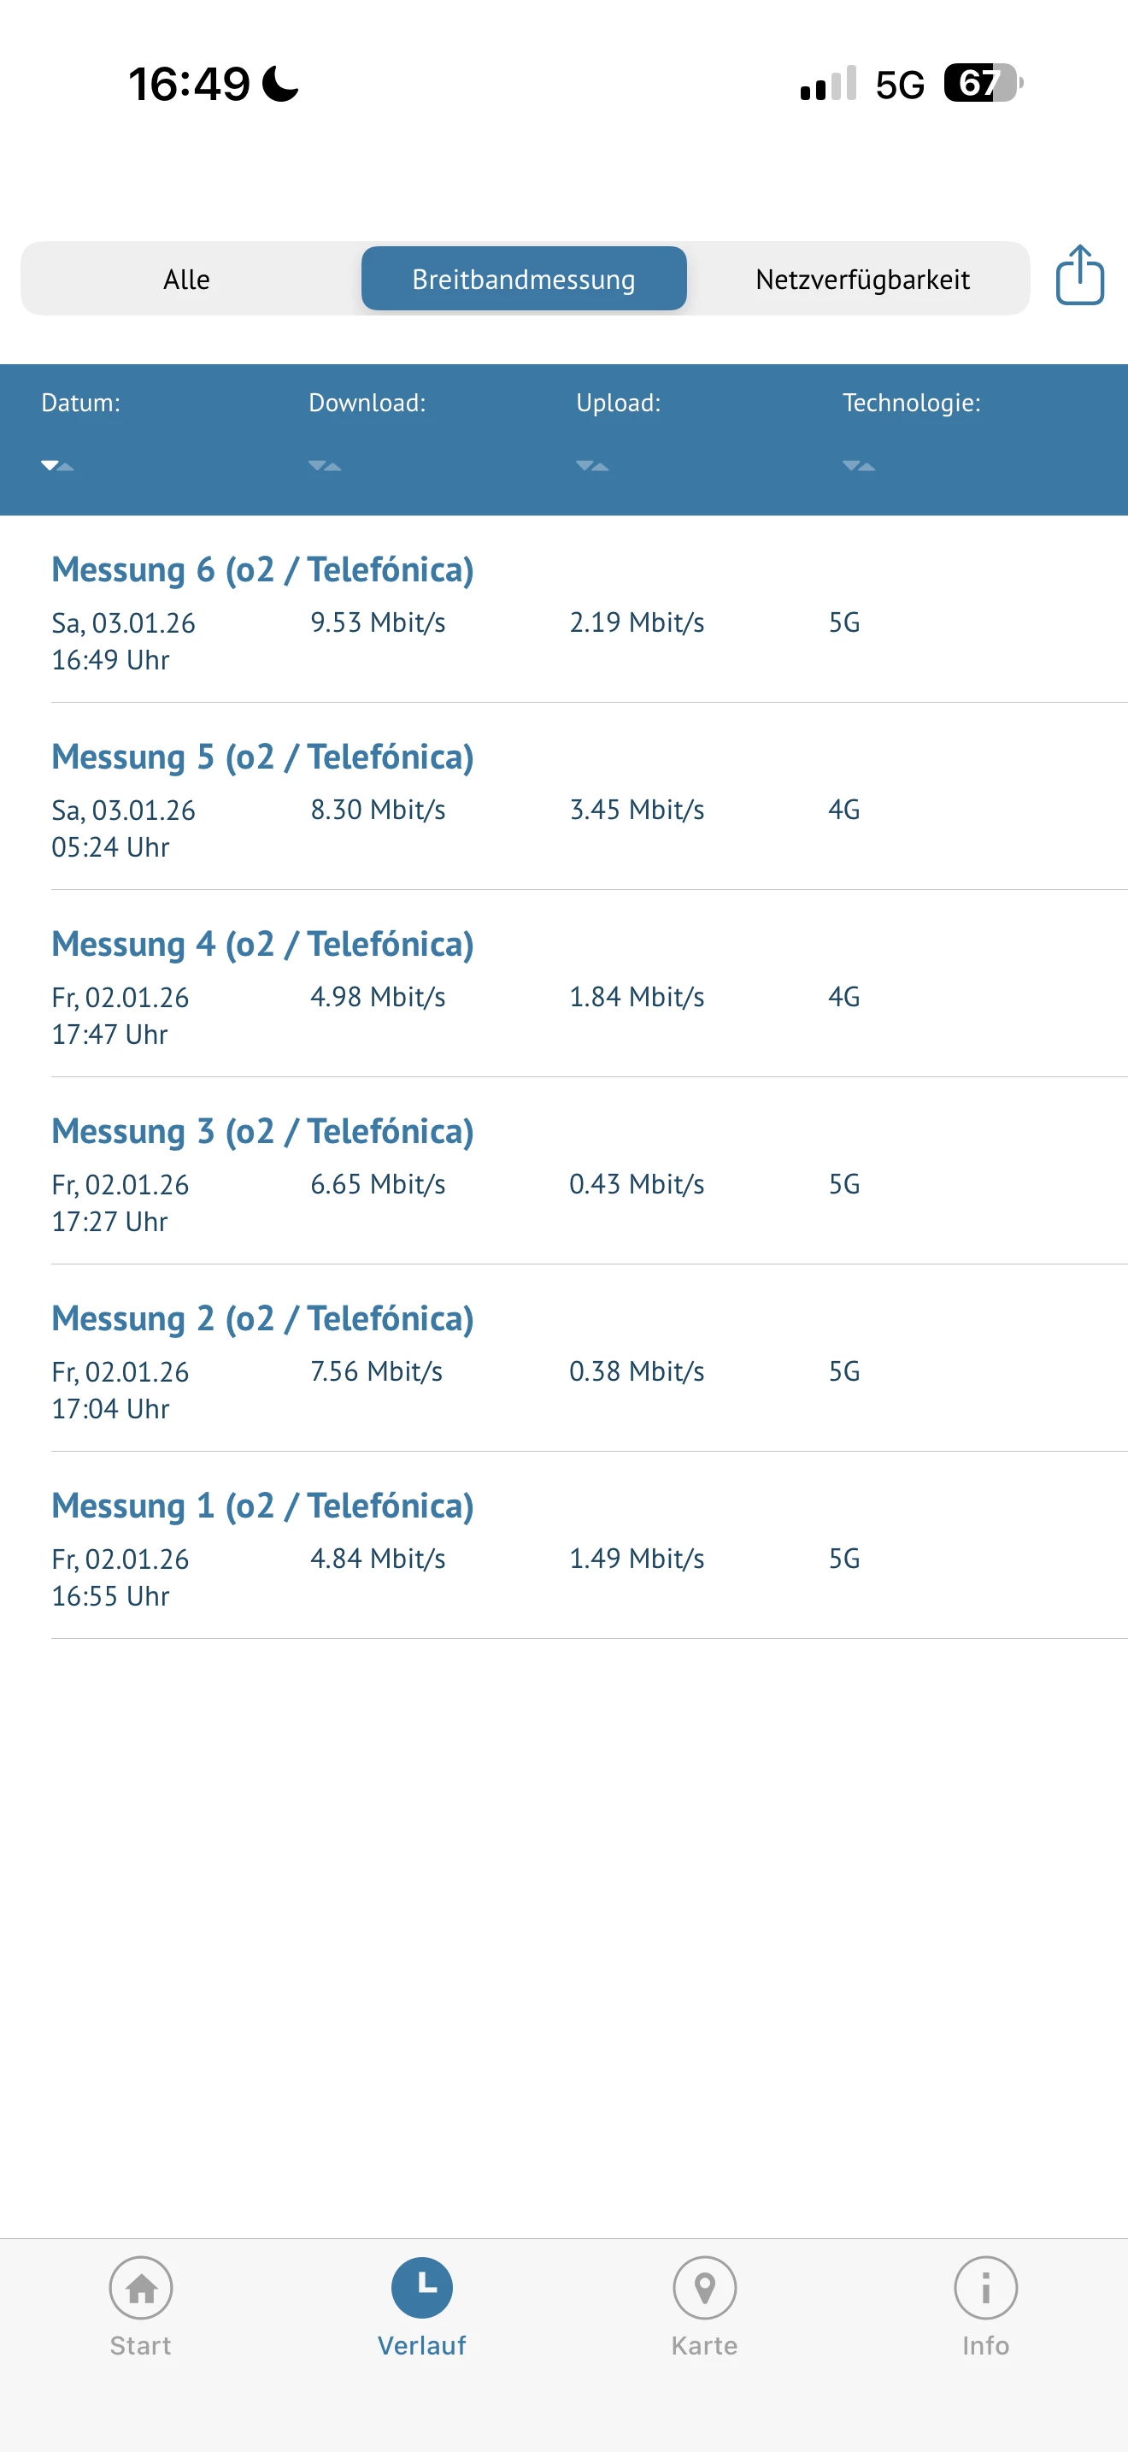Open the Info icon tab
The width and height of the screenshot is (1128, 2452).
pyautogui.click(x=985, y=2287)
